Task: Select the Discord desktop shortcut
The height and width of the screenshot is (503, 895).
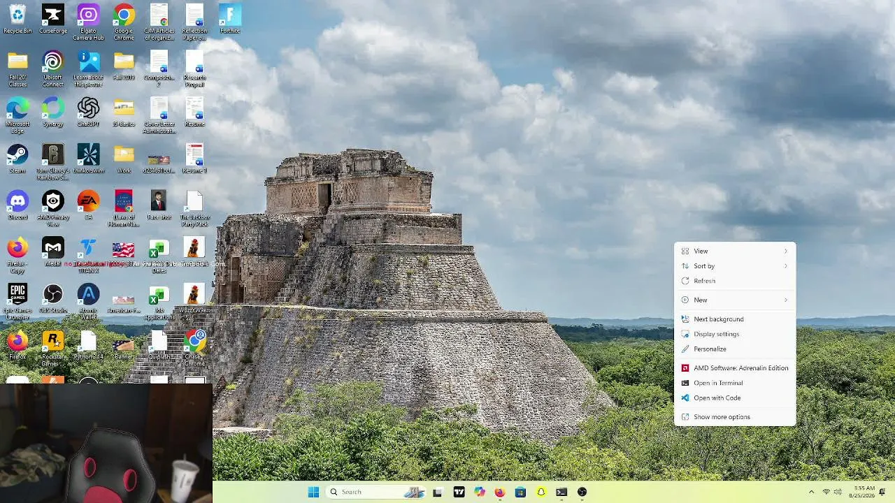Action: point(17,205)
